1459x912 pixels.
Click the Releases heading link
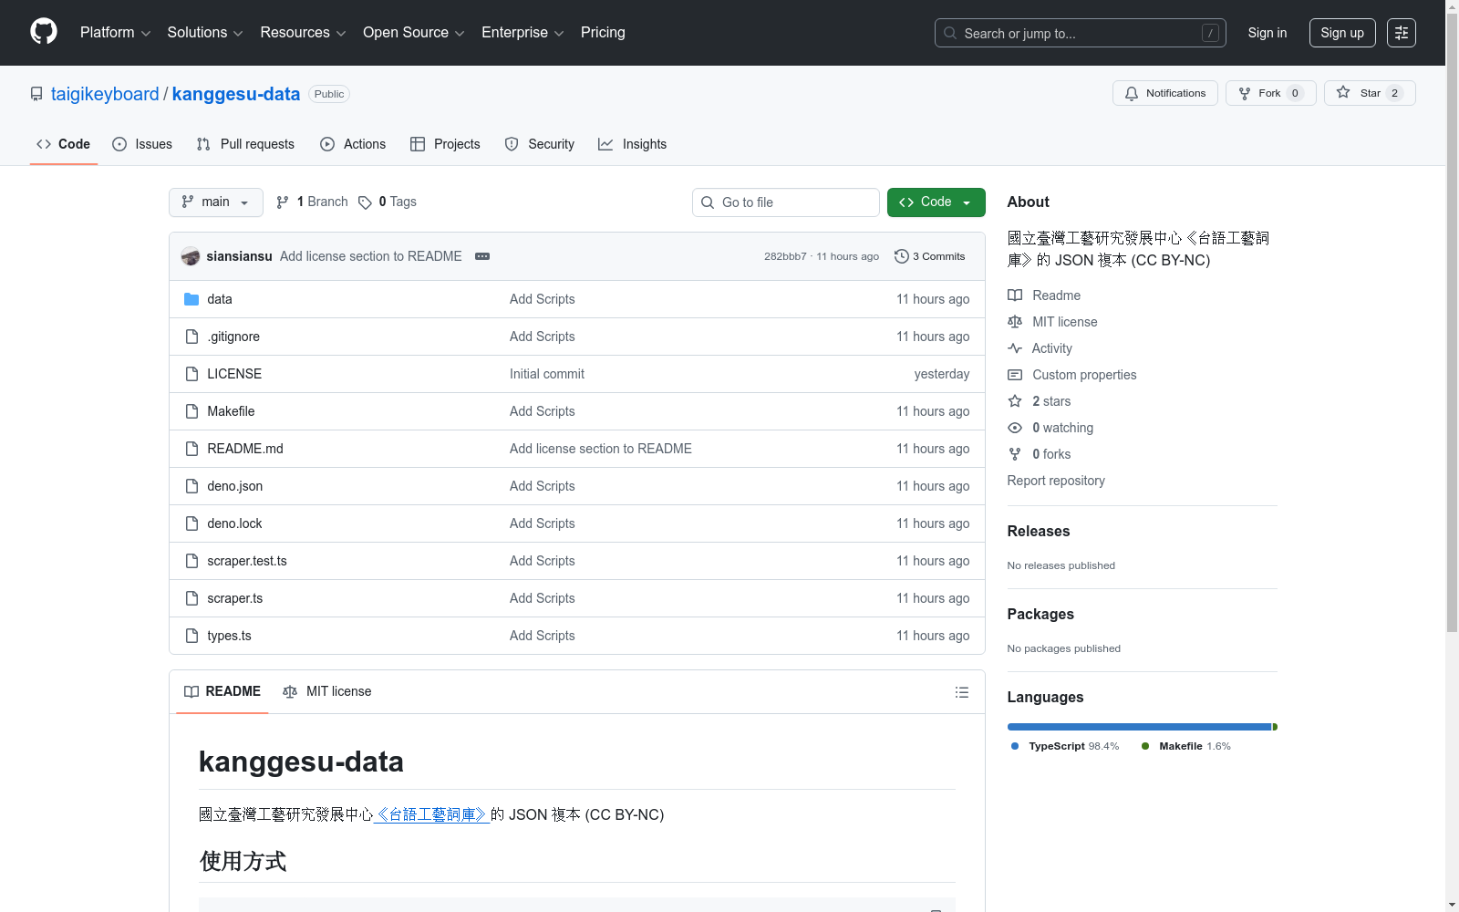1039,531
